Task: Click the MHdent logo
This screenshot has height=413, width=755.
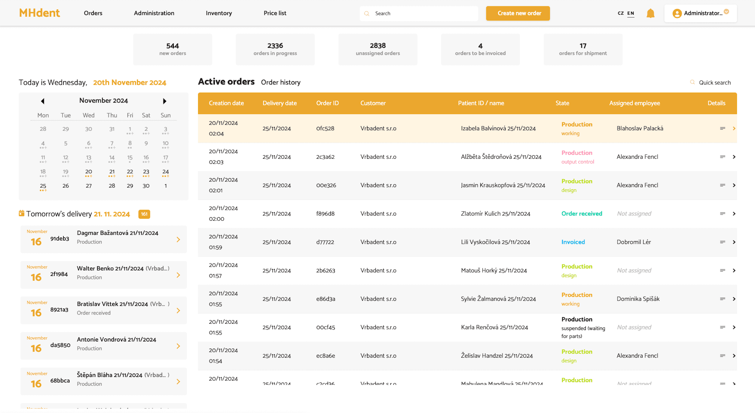Action: [x=39, y=13]
